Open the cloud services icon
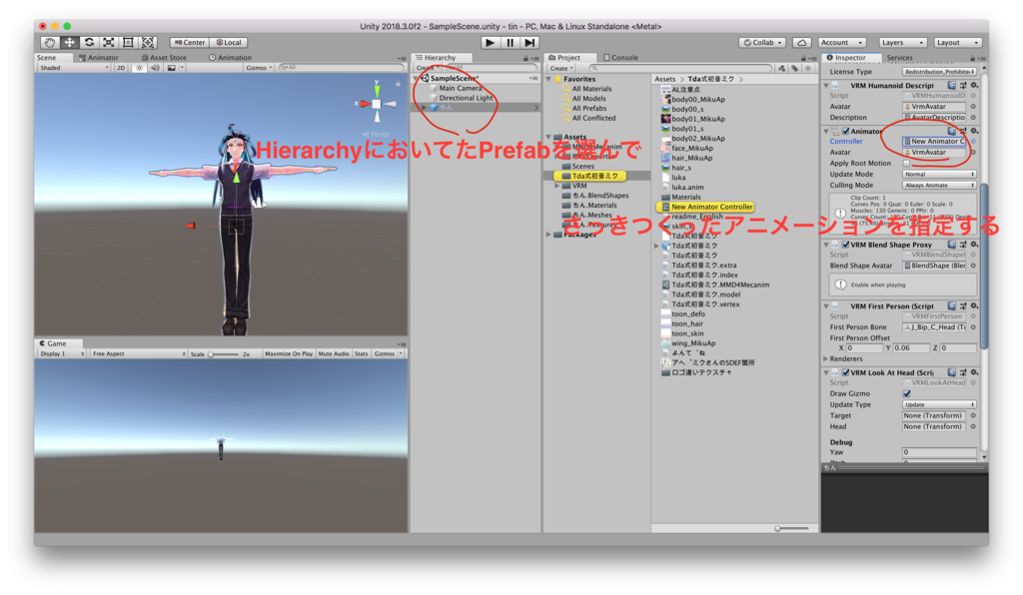 802,42
